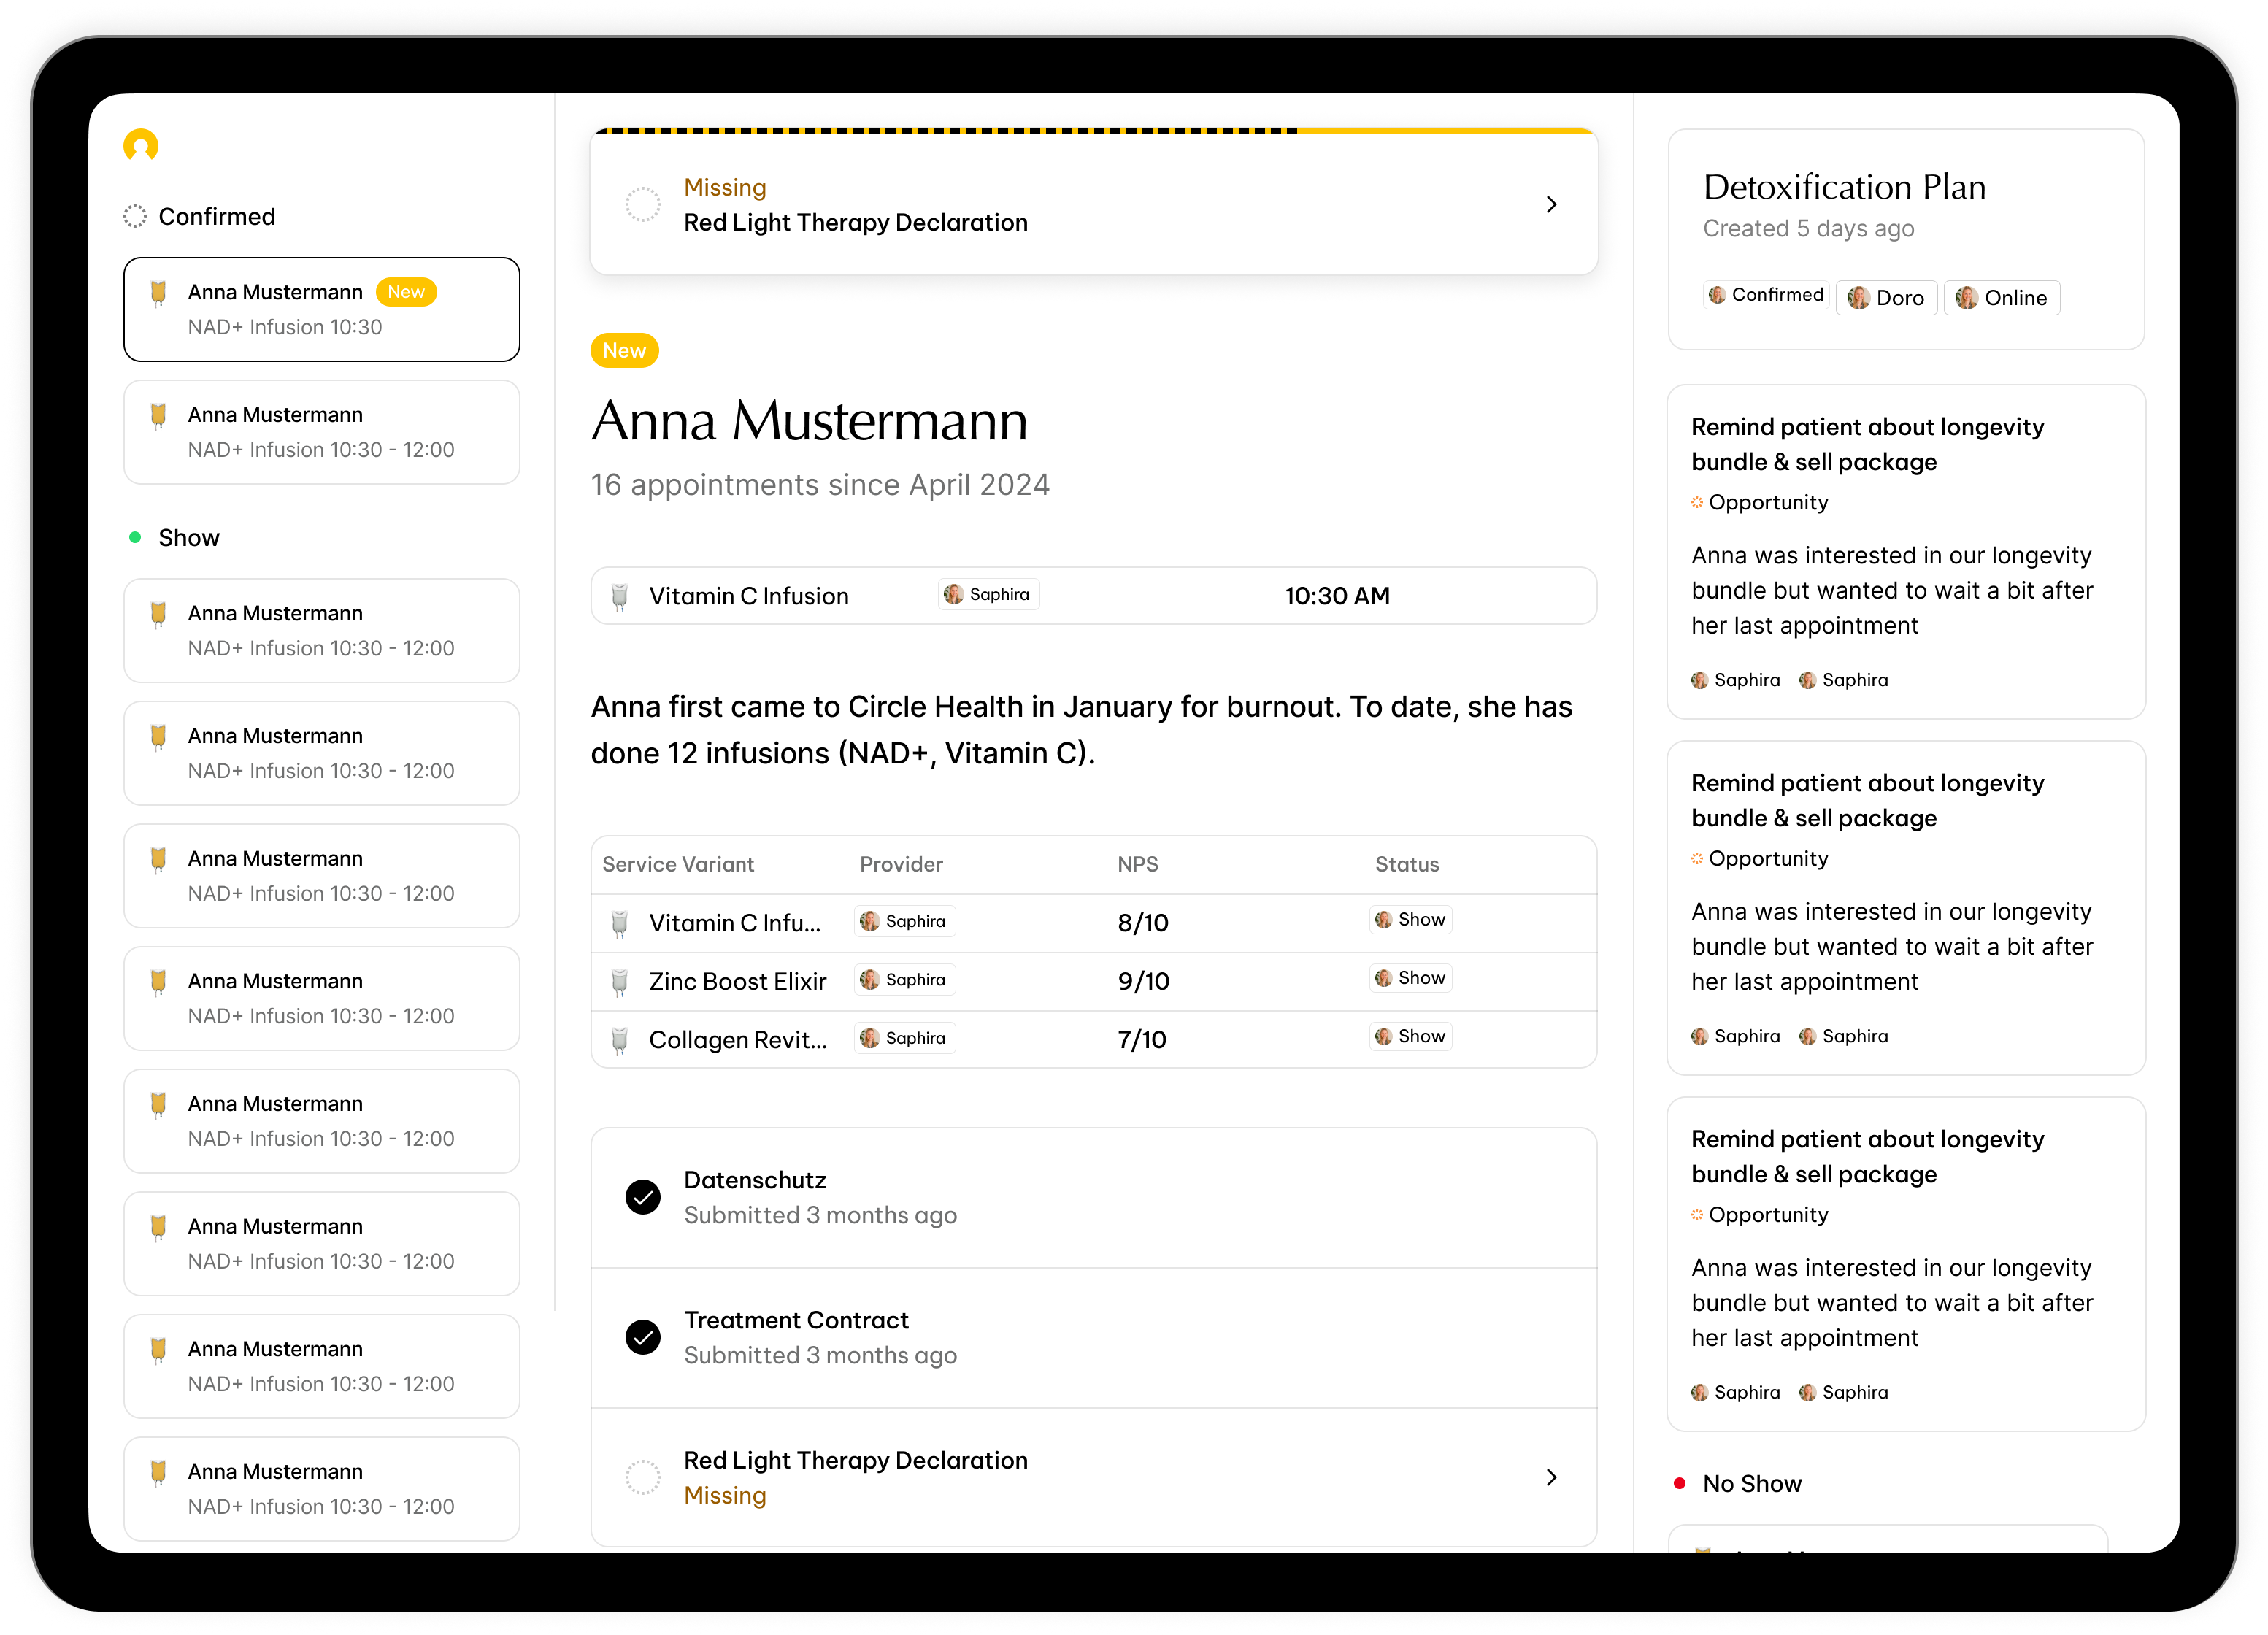
Task: Select Anna Mustermann appointment marked New
Action: coord(321,309)
